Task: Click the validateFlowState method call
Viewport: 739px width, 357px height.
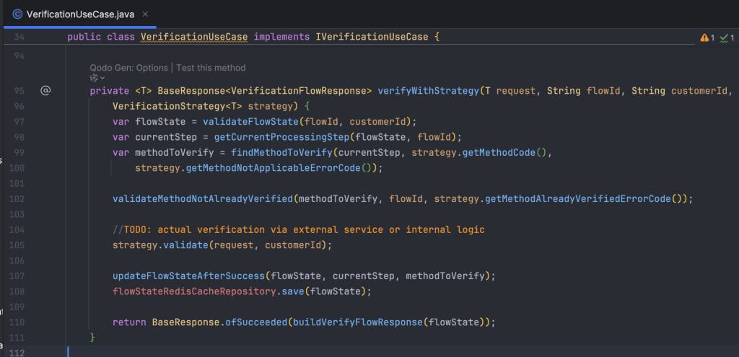Action: 250,121
